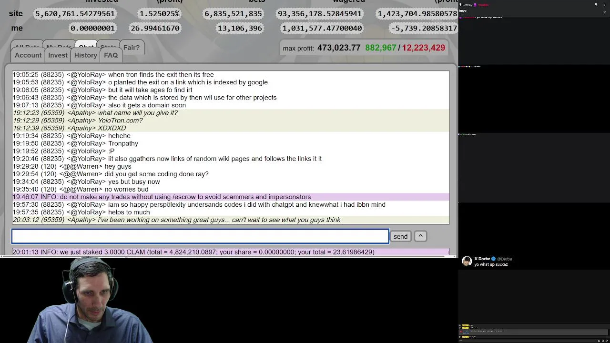Click the streamer webcam feed
The width and height of the screenshot is (610, 343).
[93, 301]
